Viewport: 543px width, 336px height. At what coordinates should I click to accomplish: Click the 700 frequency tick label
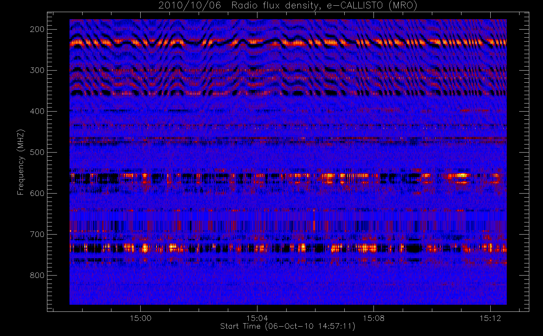point(37,234)
